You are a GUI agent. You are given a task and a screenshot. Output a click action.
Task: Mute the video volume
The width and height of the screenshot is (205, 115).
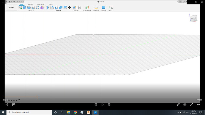7,105
